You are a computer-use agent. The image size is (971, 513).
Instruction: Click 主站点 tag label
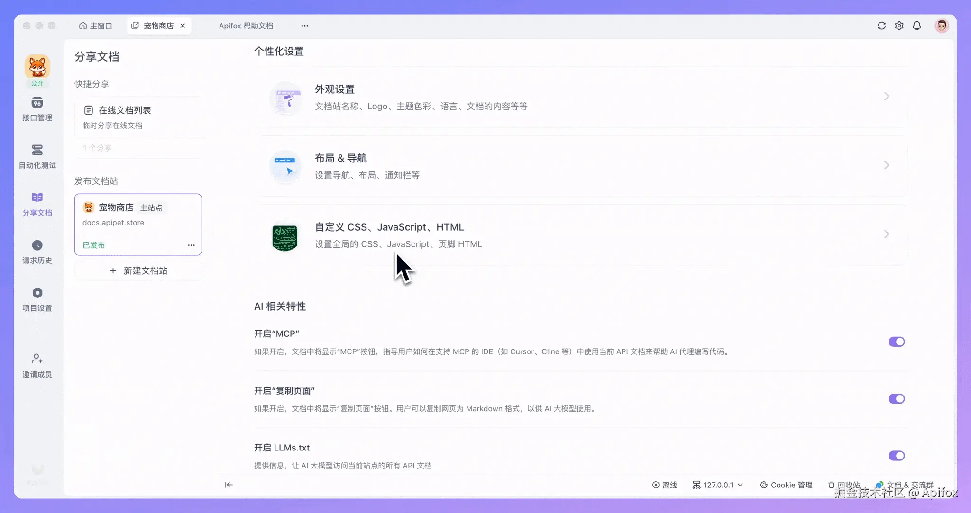click(151, 207)
